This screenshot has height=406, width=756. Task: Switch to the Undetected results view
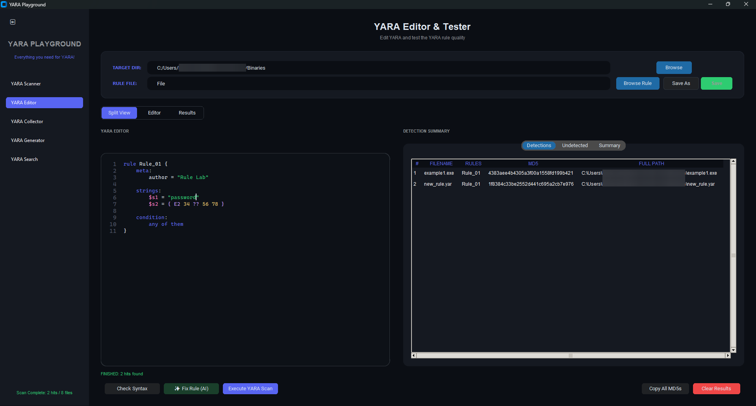(574, 146)
